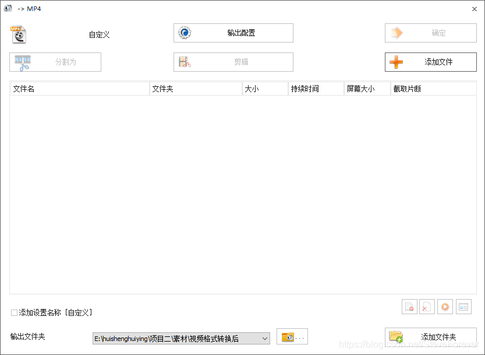Click the play preview icon
The width and height of the screenshot is (485, 355).
coord(444,306)
